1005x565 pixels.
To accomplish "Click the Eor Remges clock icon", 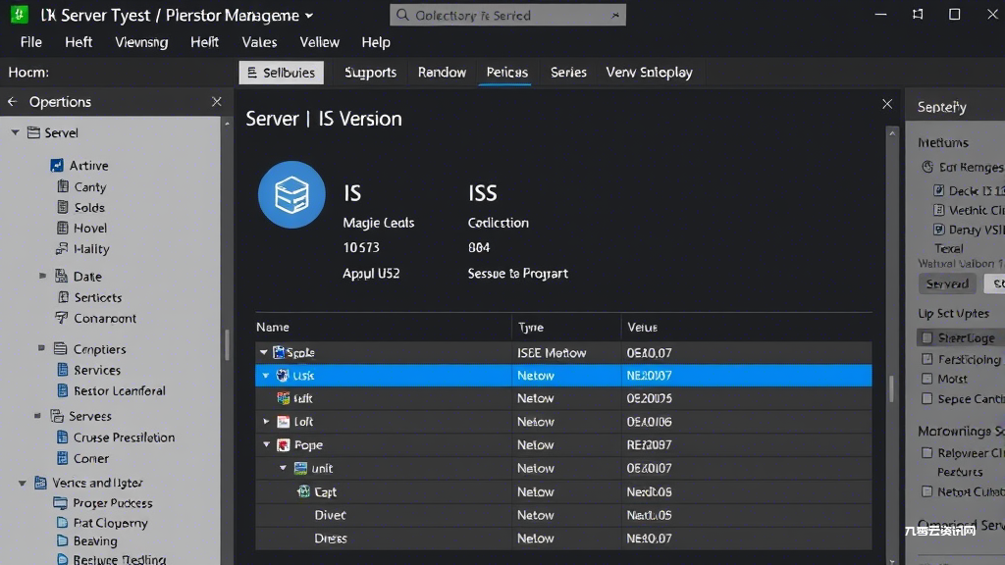I will pos(928,167).
